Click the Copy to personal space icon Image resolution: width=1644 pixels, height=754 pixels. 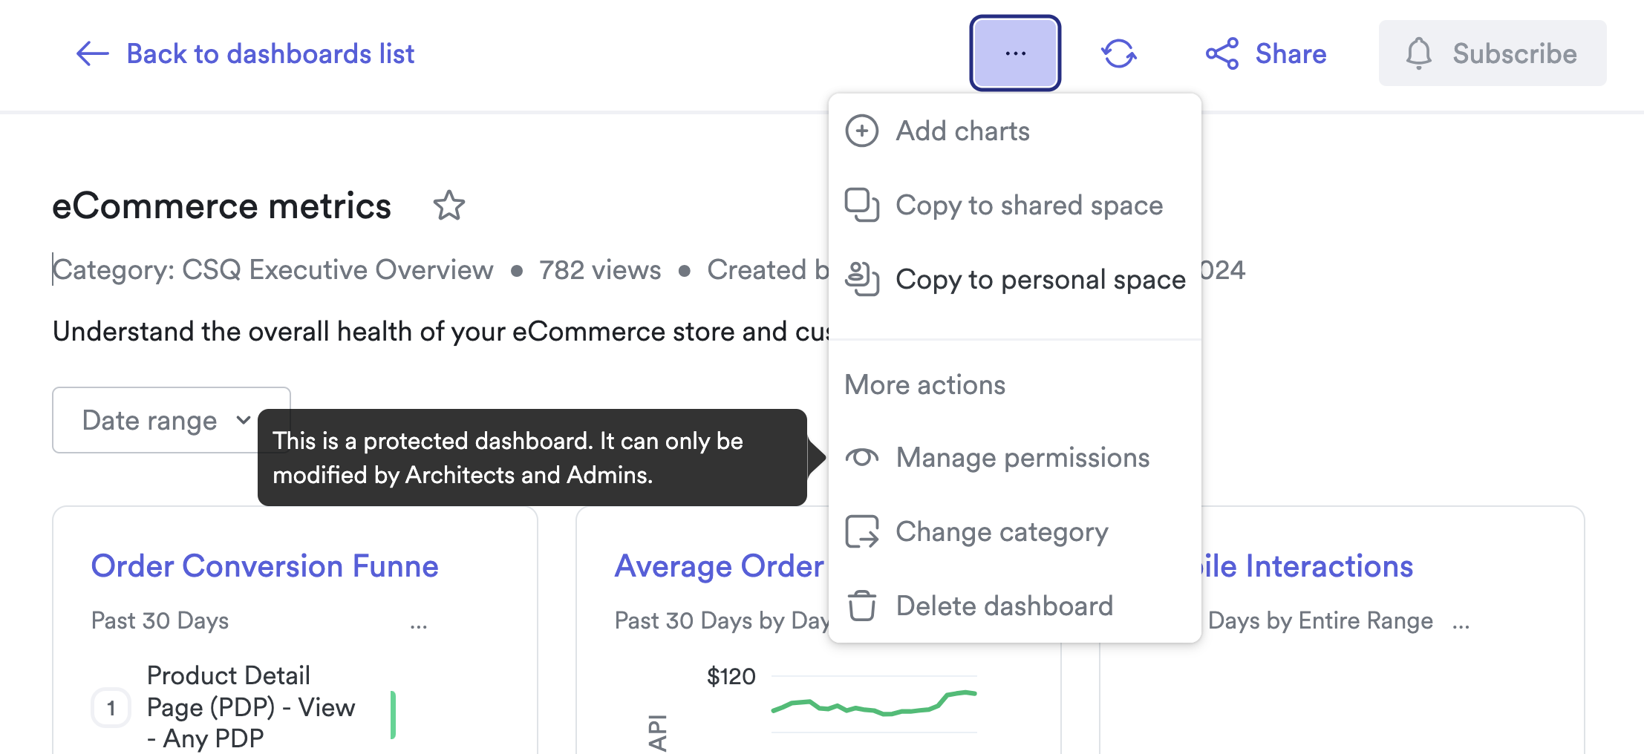(x=861, y=279)
